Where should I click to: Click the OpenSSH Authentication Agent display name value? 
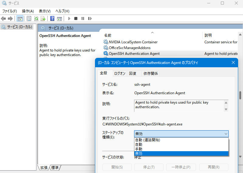(x=160, y=93)
